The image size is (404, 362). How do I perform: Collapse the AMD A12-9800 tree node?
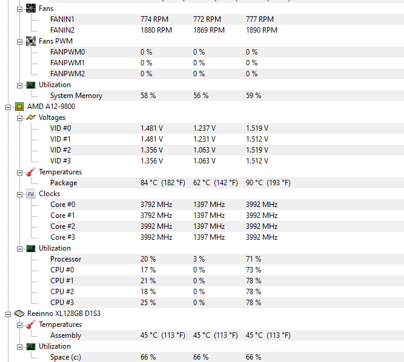(x=8, y=107)
